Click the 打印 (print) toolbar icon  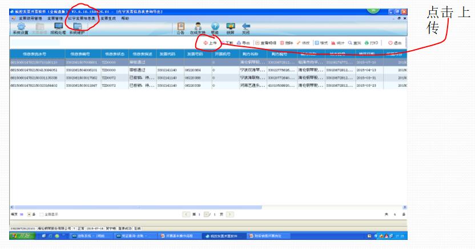point(372,43)
